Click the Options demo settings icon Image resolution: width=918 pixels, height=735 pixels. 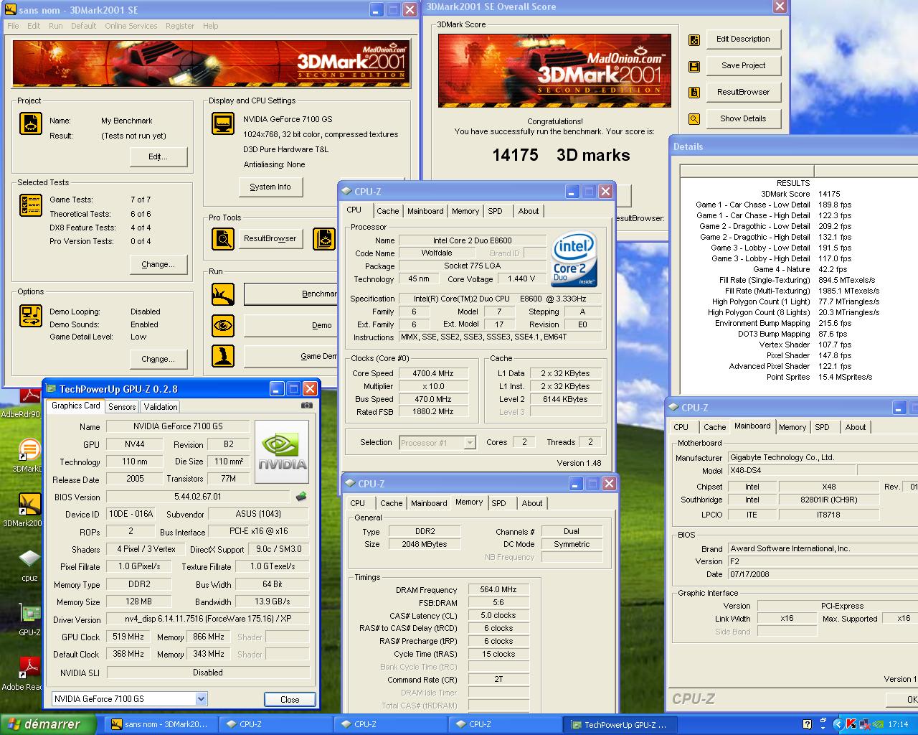[x=31, y=316]
